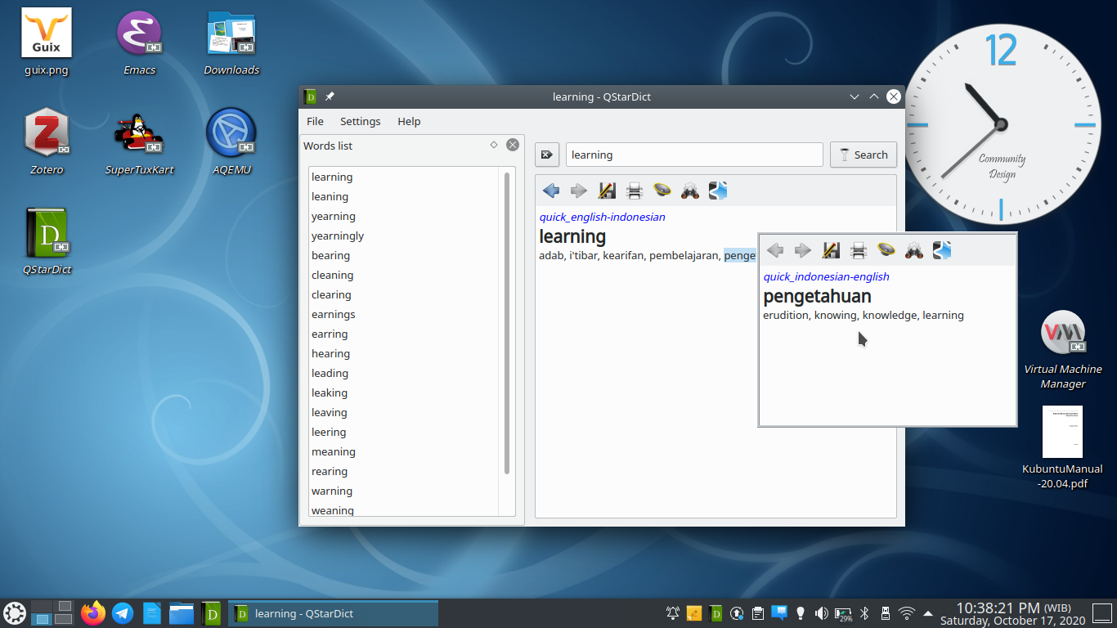Image resolution: width=1117 pixels, height=628 pixels.
Task: Open volume control in system tray
Action: 822,612
